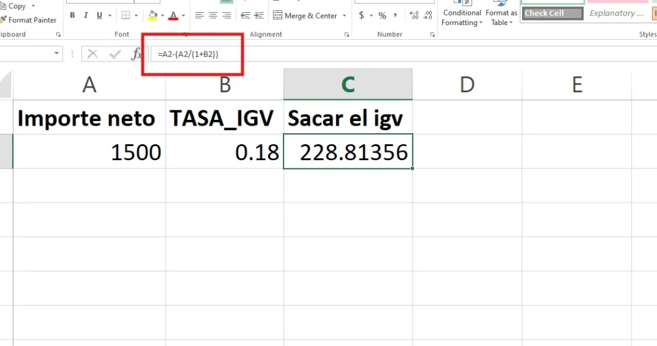Apply the red Font Color
Viewport: 657px width, 346px height.
click(173, 15)
